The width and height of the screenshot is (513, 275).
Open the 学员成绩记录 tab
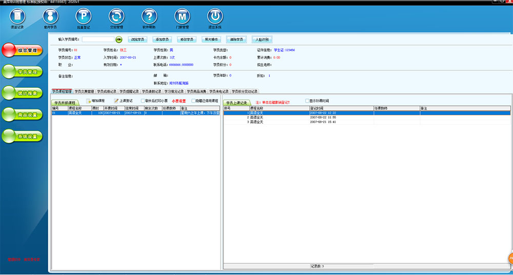tap(107, 91)
